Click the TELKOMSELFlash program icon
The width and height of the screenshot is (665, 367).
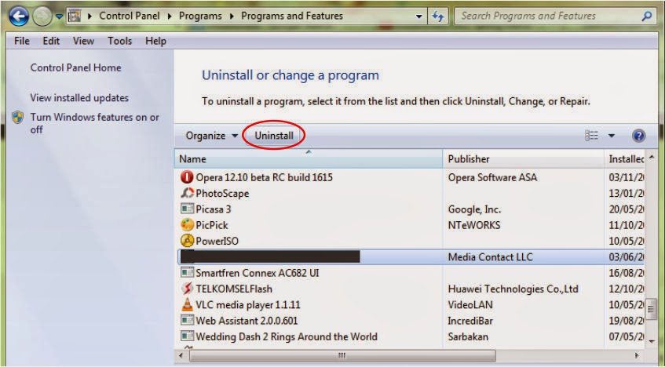click(187, 289)
